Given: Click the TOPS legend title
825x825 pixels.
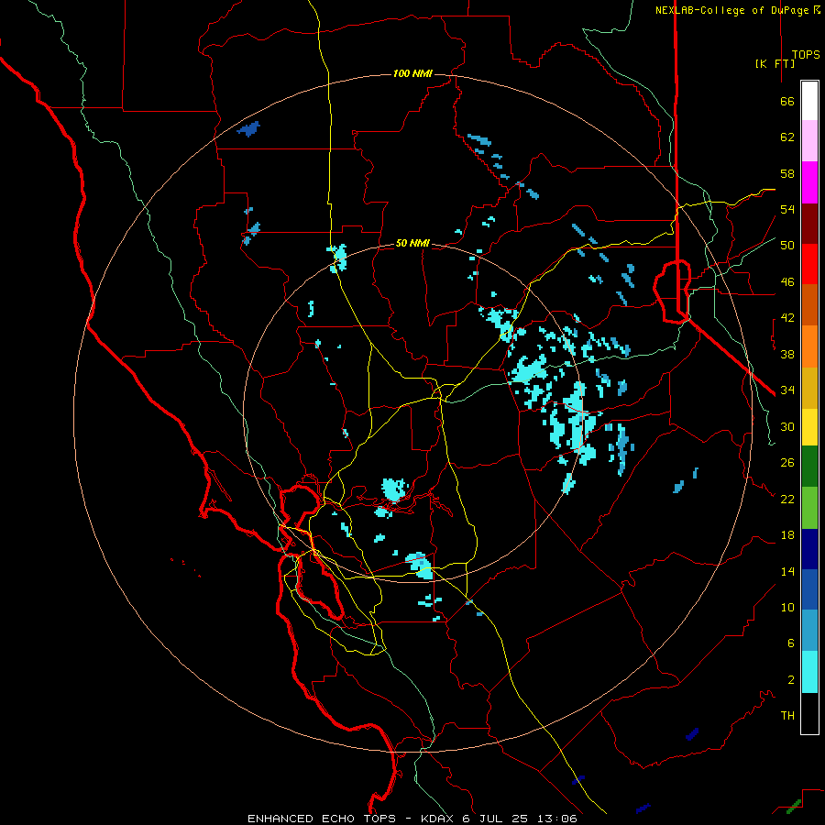Looking at the screenshot, I should pos(806,54).
